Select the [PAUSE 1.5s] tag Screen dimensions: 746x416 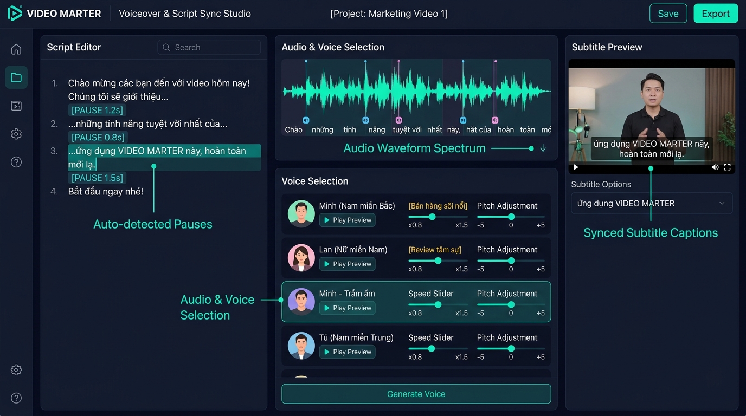coord(97,178)
